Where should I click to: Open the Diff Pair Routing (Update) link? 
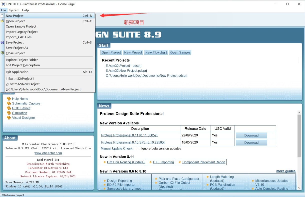tap(126, 162)
